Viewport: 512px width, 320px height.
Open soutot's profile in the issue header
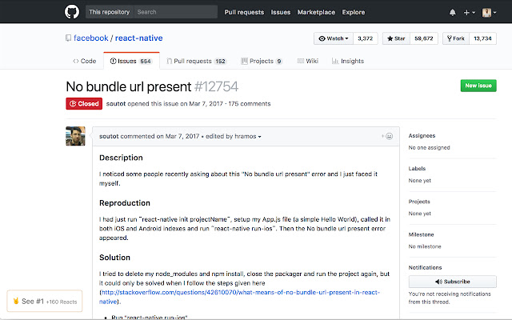coord(116,104)
